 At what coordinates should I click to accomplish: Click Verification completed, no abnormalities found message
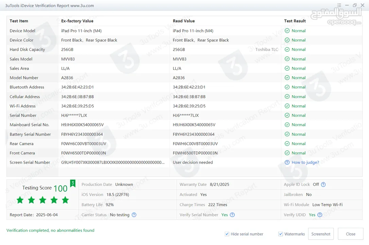click(x=50, y=230)
